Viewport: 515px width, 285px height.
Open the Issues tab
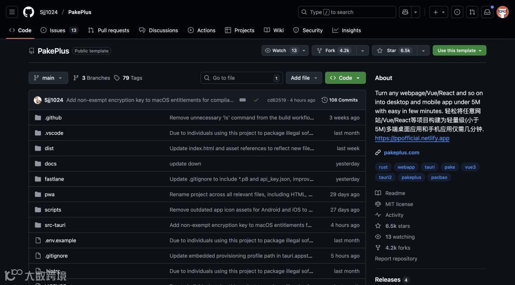pyautogui.click(x=60, y=30)
